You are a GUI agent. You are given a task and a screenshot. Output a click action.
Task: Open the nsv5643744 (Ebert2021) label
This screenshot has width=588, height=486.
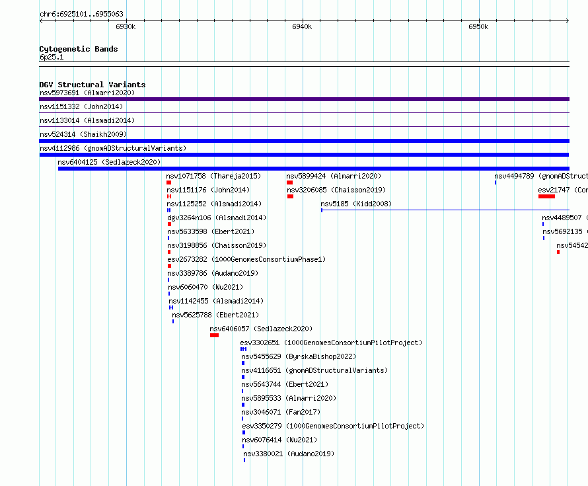(x=285, y=384)
